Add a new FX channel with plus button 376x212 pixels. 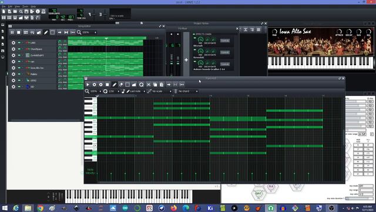[186, 60]
